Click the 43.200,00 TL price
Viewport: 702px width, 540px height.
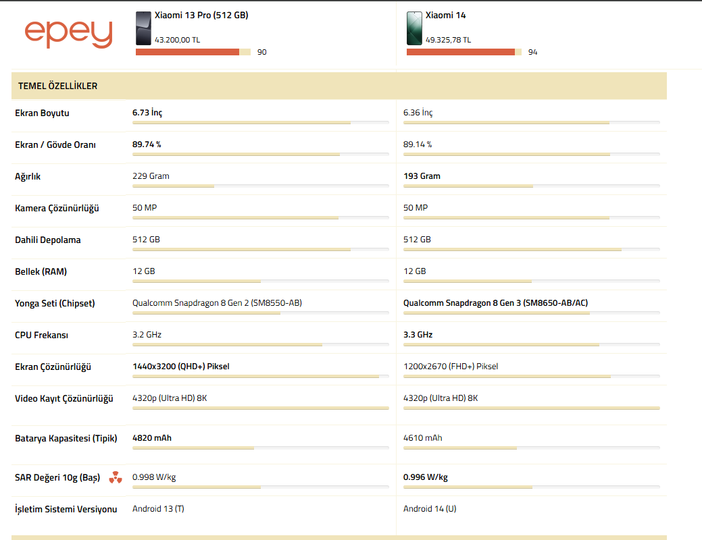click(177, 40)
